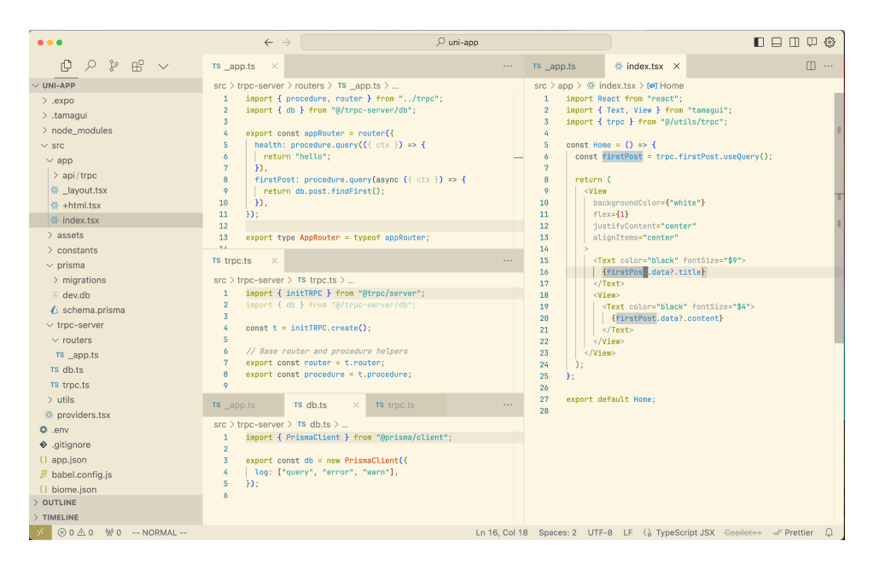Open +html.tsx in the file tree
Screen dimensions: 874x570
(x=116, y=205)
